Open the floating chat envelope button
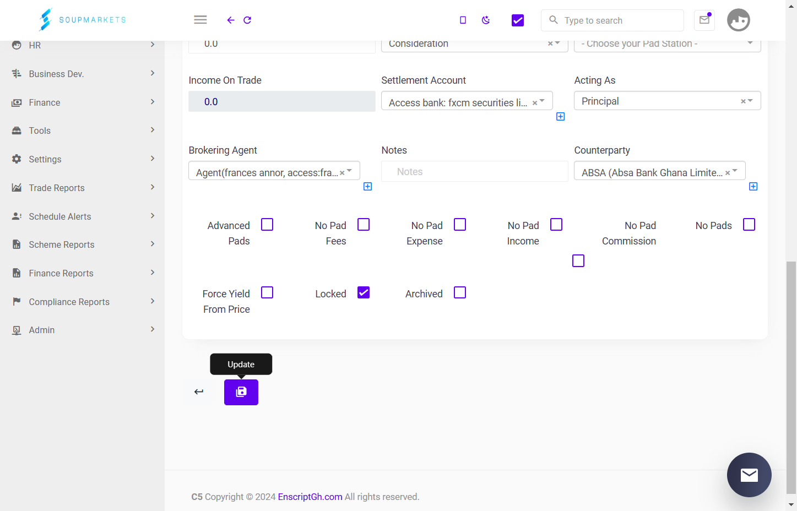 pos(749,475)
